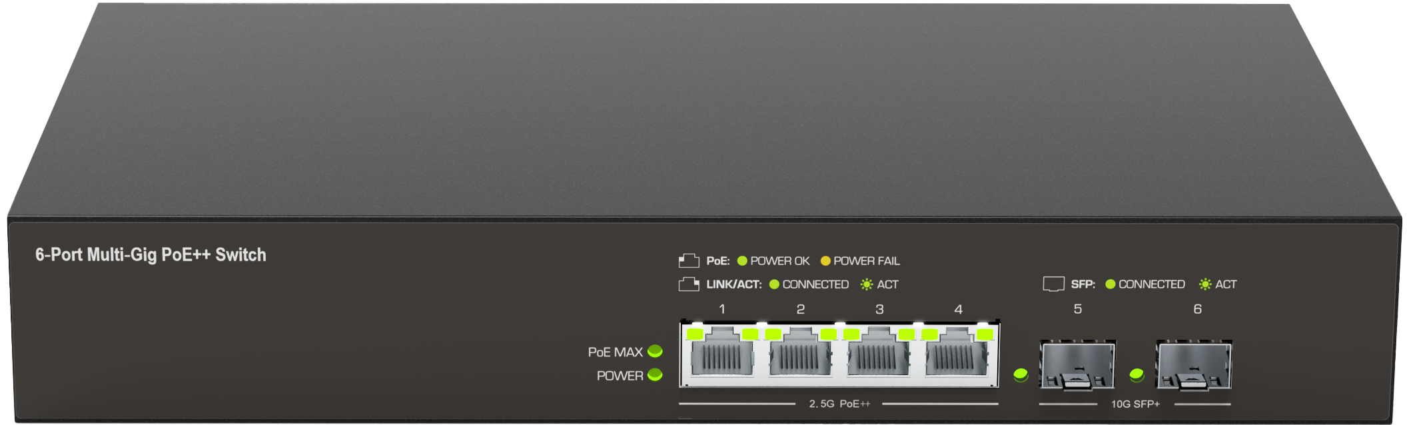Click the SFP legend slot icon
Viewport: 1407px width, 425px height.
[x=1053, y=284]
